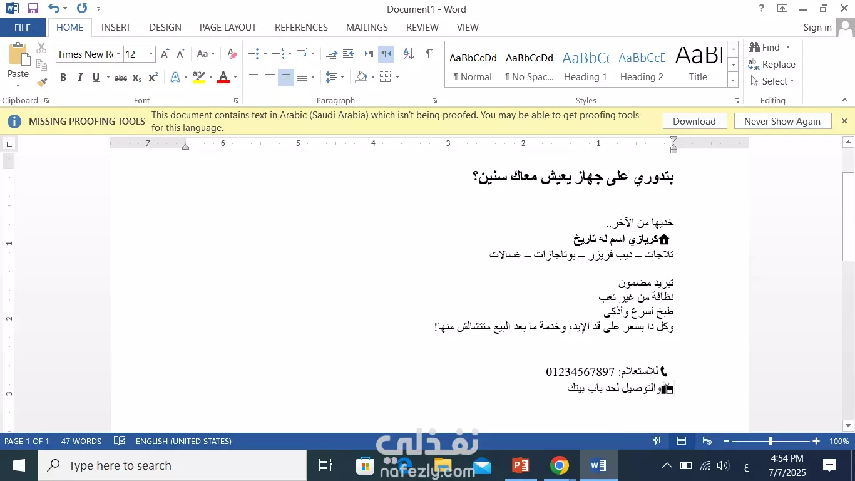Apply strikethrough formatting
The height and width of the screenshot is (481, 855).
[x=121, y=78]
